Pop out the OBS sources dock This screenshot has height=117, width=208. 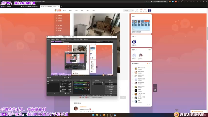click(72, 80)
